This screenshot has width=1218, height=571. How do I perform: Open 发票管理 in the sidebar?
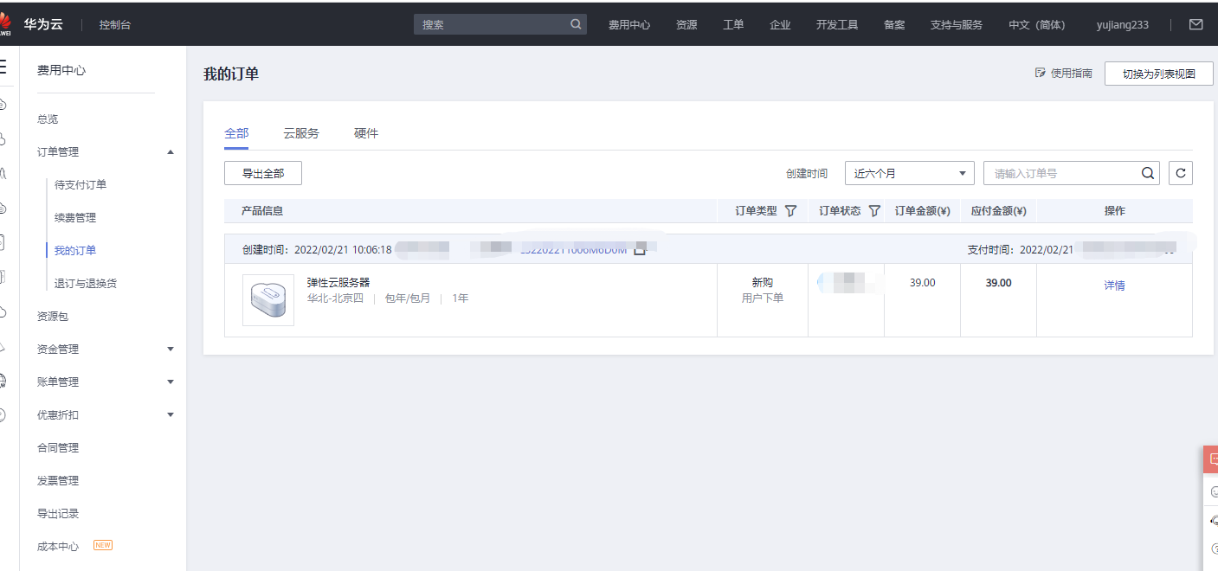click(x=58, y=481)
